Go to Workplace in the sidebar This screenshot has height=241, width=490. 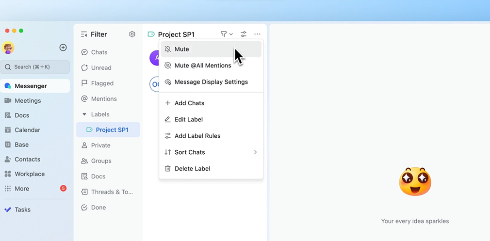coord(30,174)
